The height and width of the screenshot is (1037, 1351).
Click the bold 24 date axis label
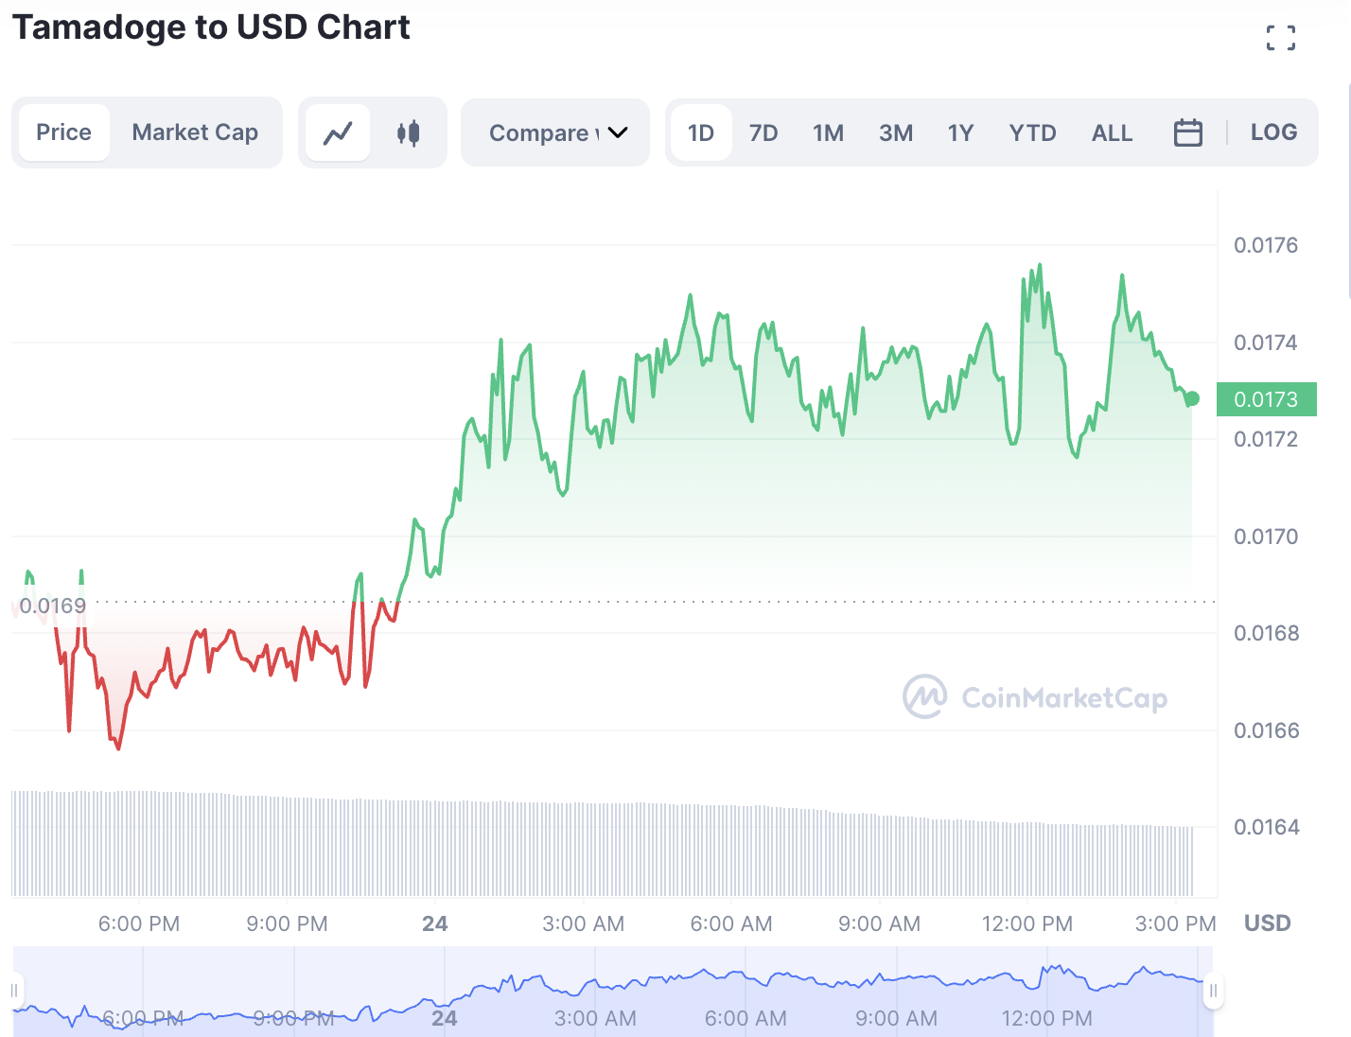coord(435,923)
